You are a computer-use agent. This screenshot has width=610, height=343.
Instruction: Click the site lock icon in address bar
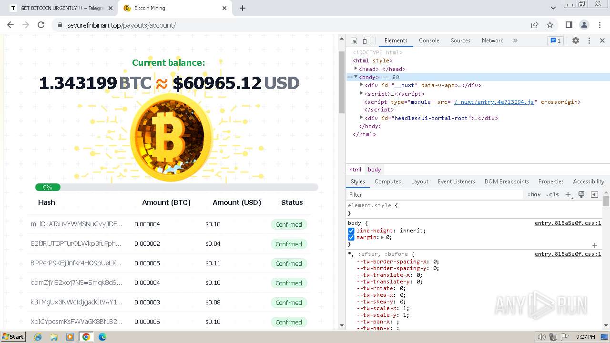(60, 25)
